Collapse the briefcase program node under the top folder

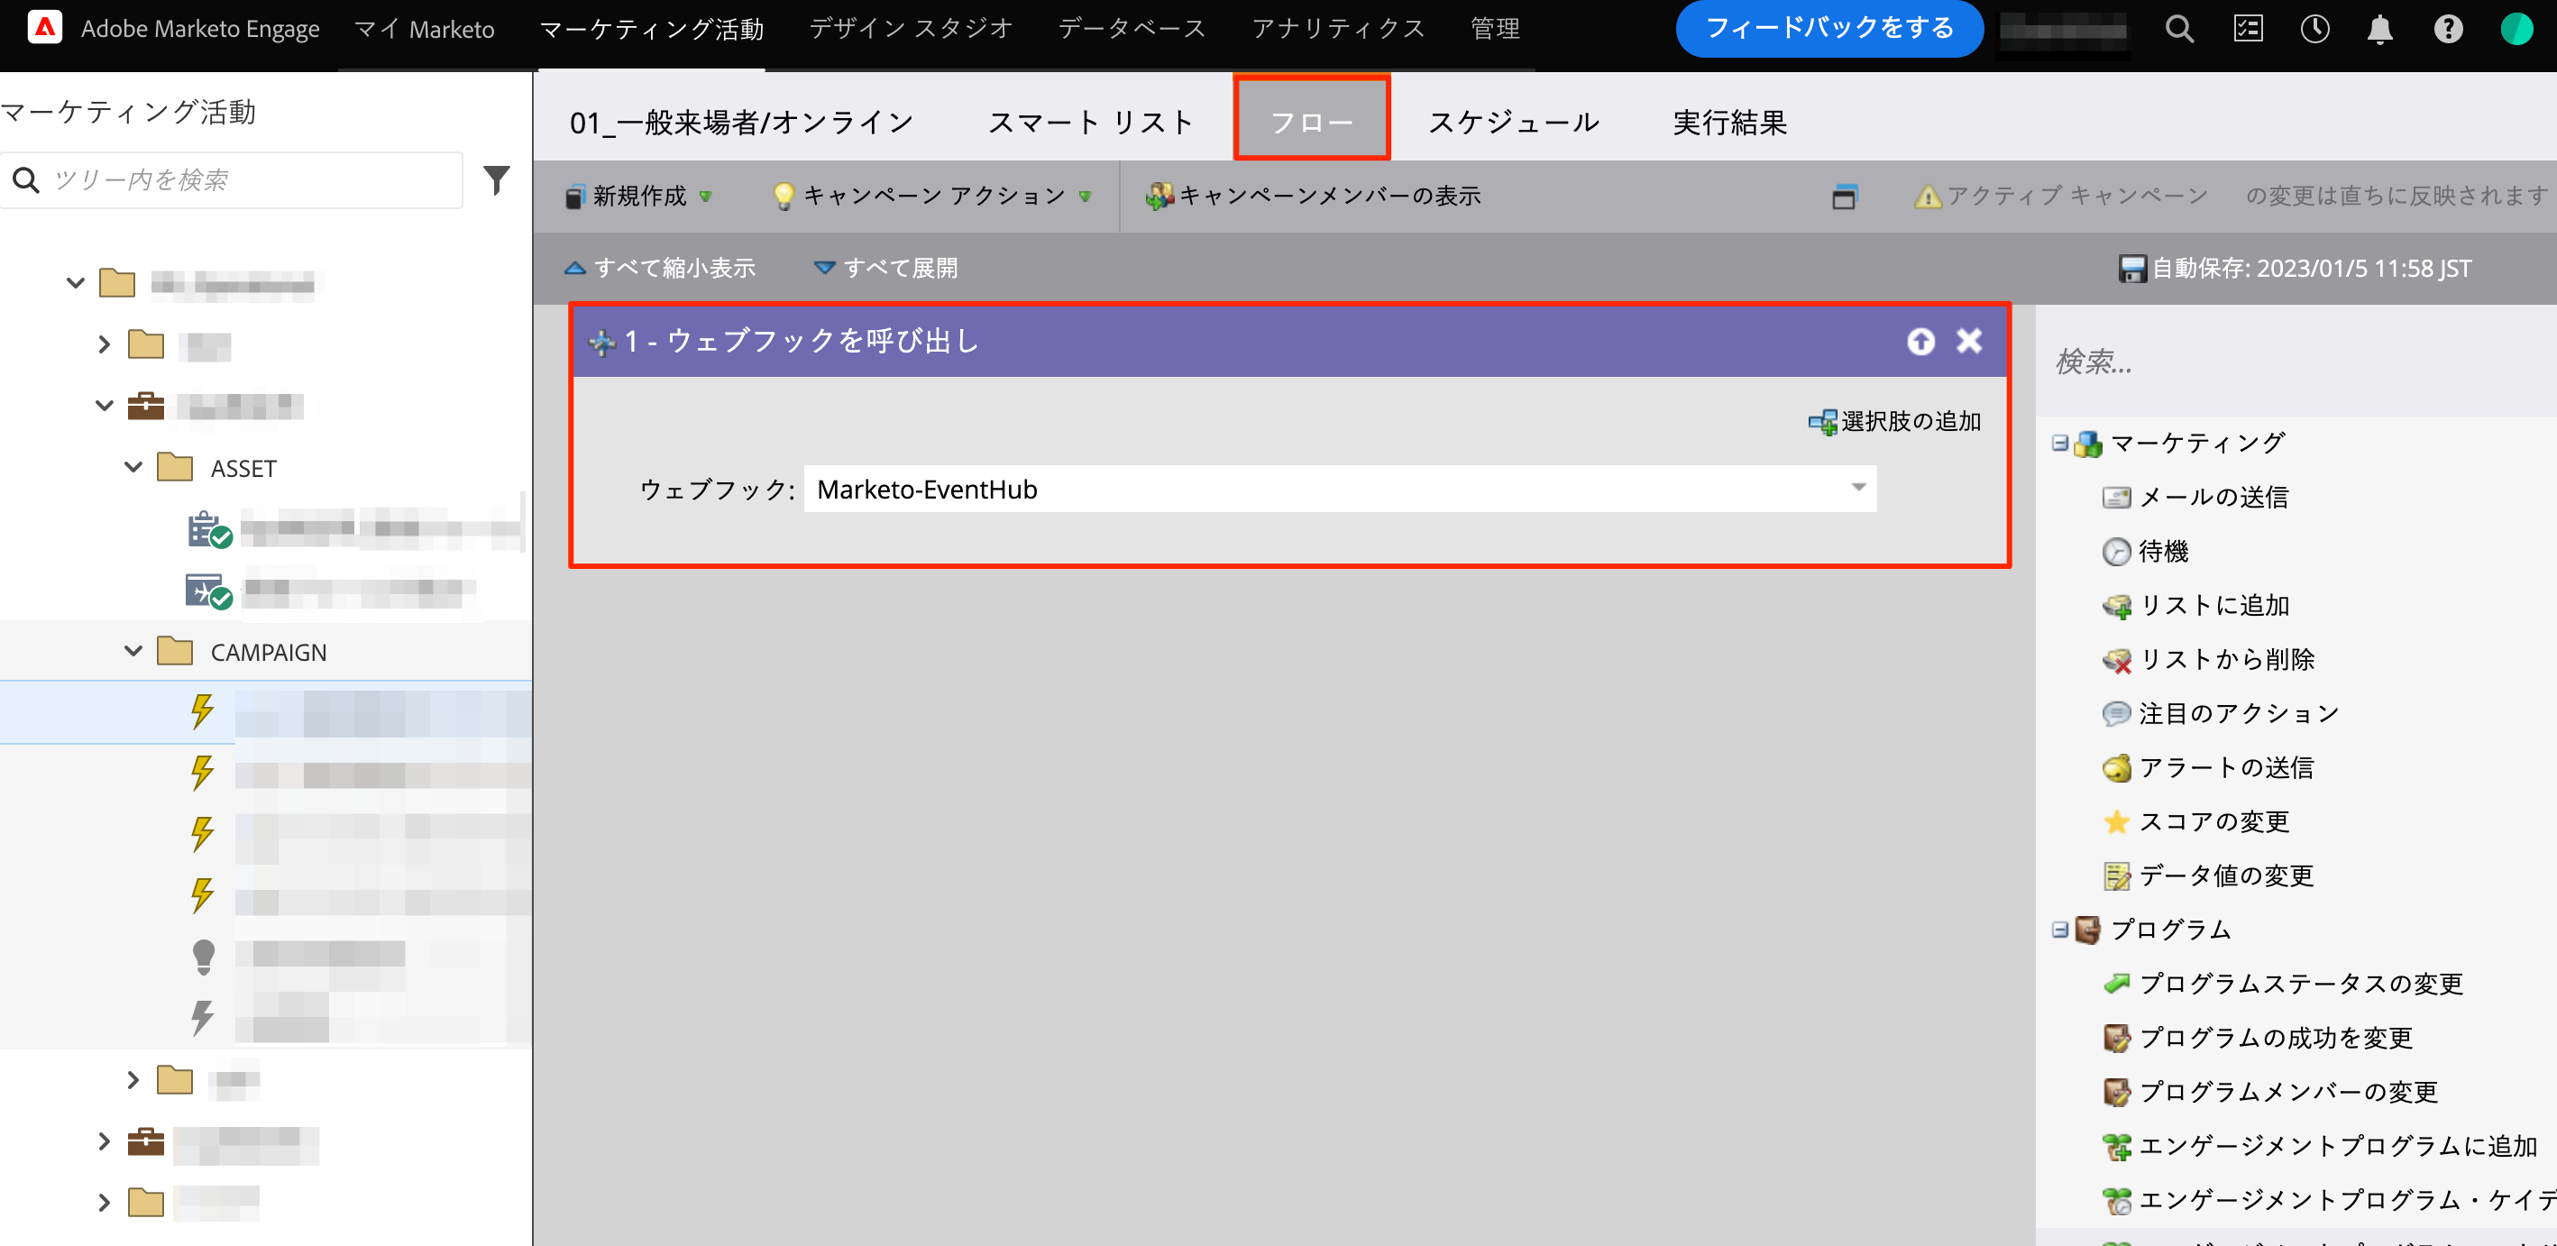coord(105,405)
